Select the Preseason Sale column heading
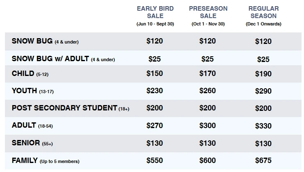304x172 pixels. pos(208,12)
